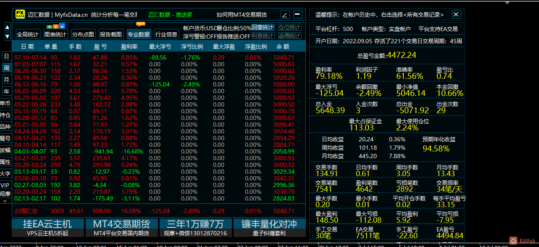
Task: Click 三年1万赚7万 banner button
Action: pos(195,224)
